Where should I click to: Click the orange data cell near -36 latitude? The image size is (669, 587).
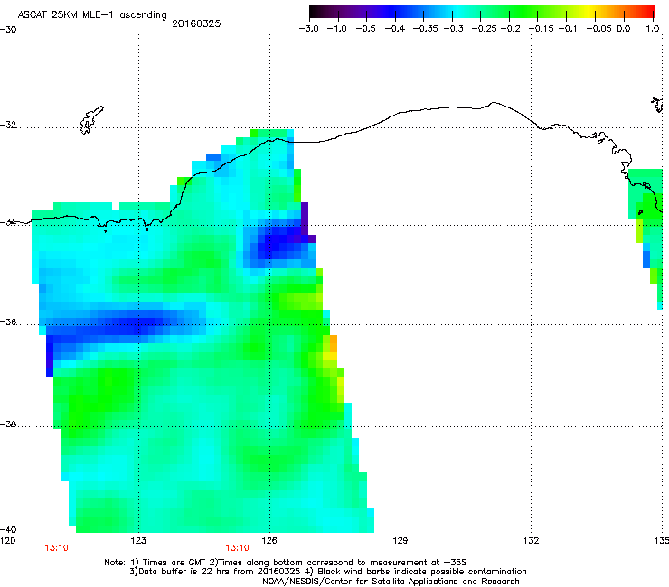(334, 343)
